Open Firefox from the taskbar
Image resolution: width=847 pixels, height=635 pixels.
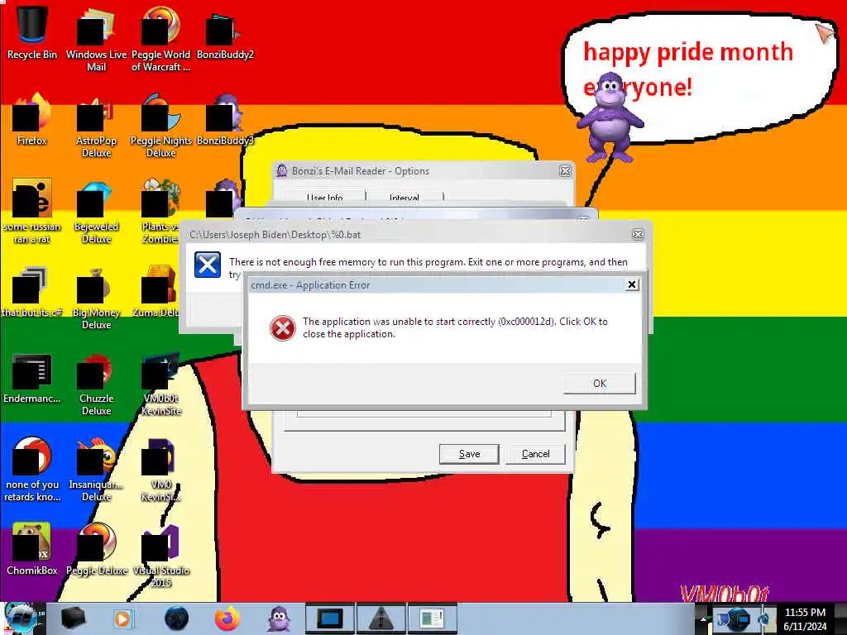pos(227,618)
